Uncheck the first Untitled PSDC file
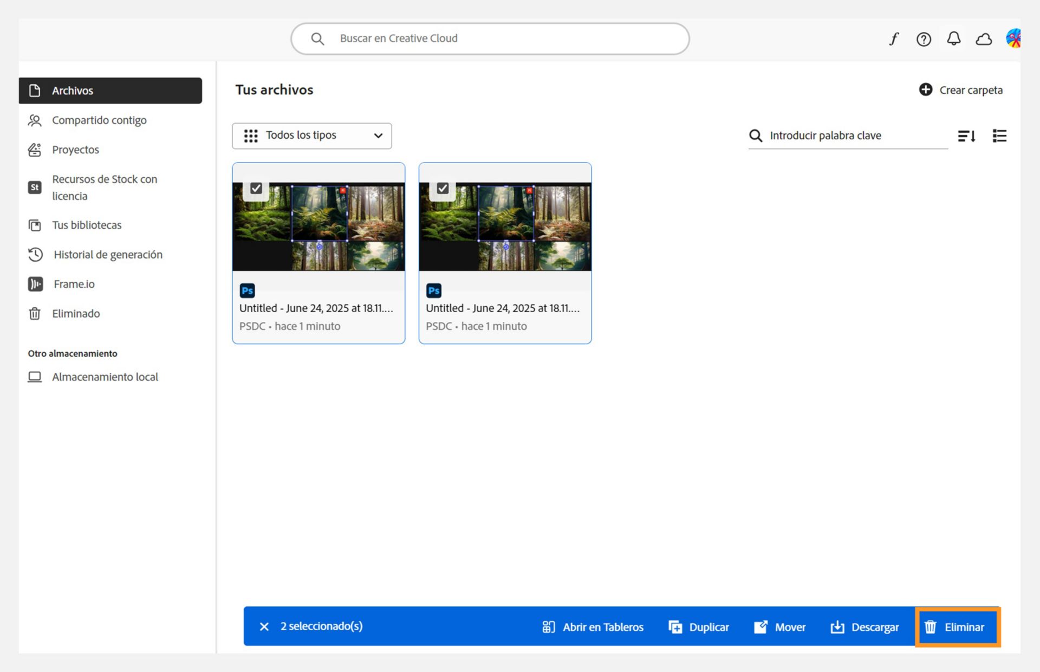 pyautogui.click(x=256, y=188)
